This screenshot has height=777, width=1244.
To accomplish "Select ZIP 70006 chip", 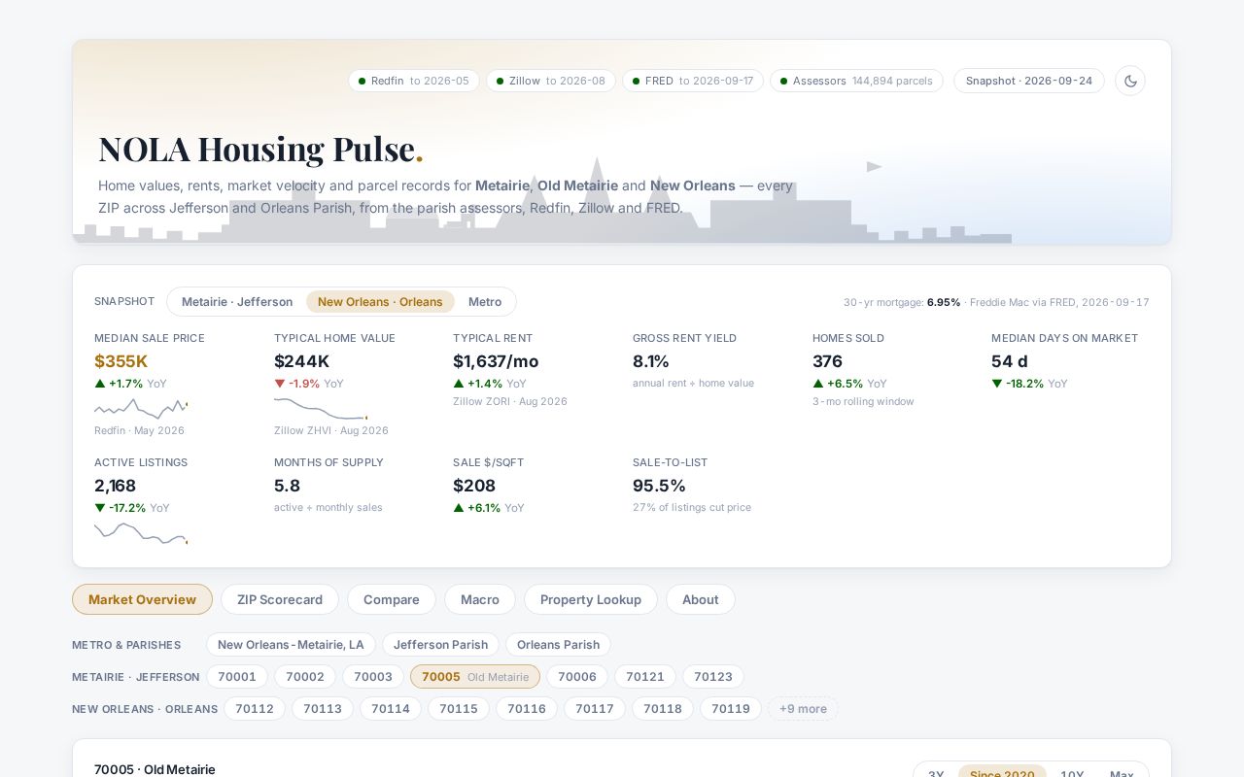I will tap(577, 677).
